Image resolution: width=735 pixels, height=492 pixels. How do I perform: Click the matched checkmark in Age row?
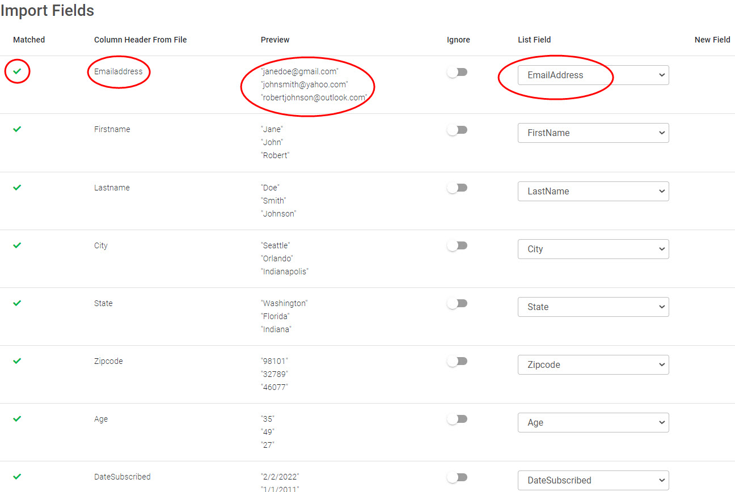tap(17, 418)
